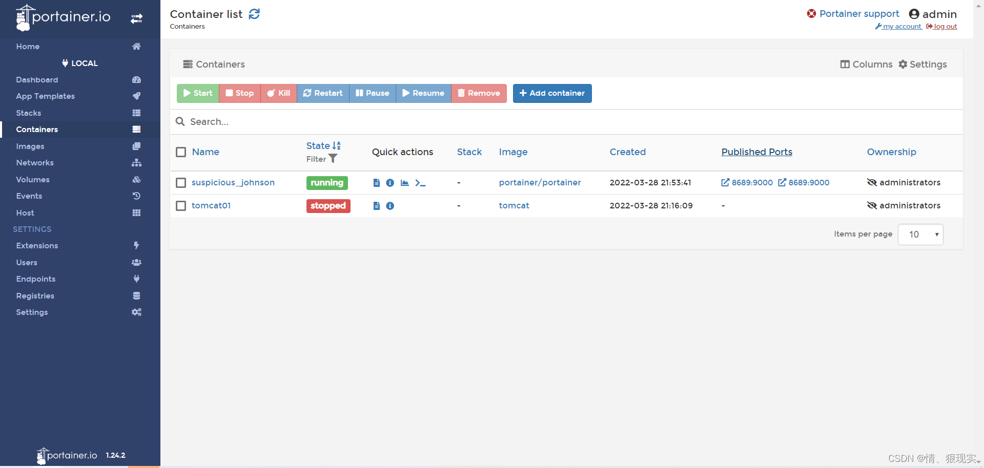The height and width of the screenshot is (468, 984).
Task: Click the Events history icon in the sidebar
Action: tap(136, 196)
